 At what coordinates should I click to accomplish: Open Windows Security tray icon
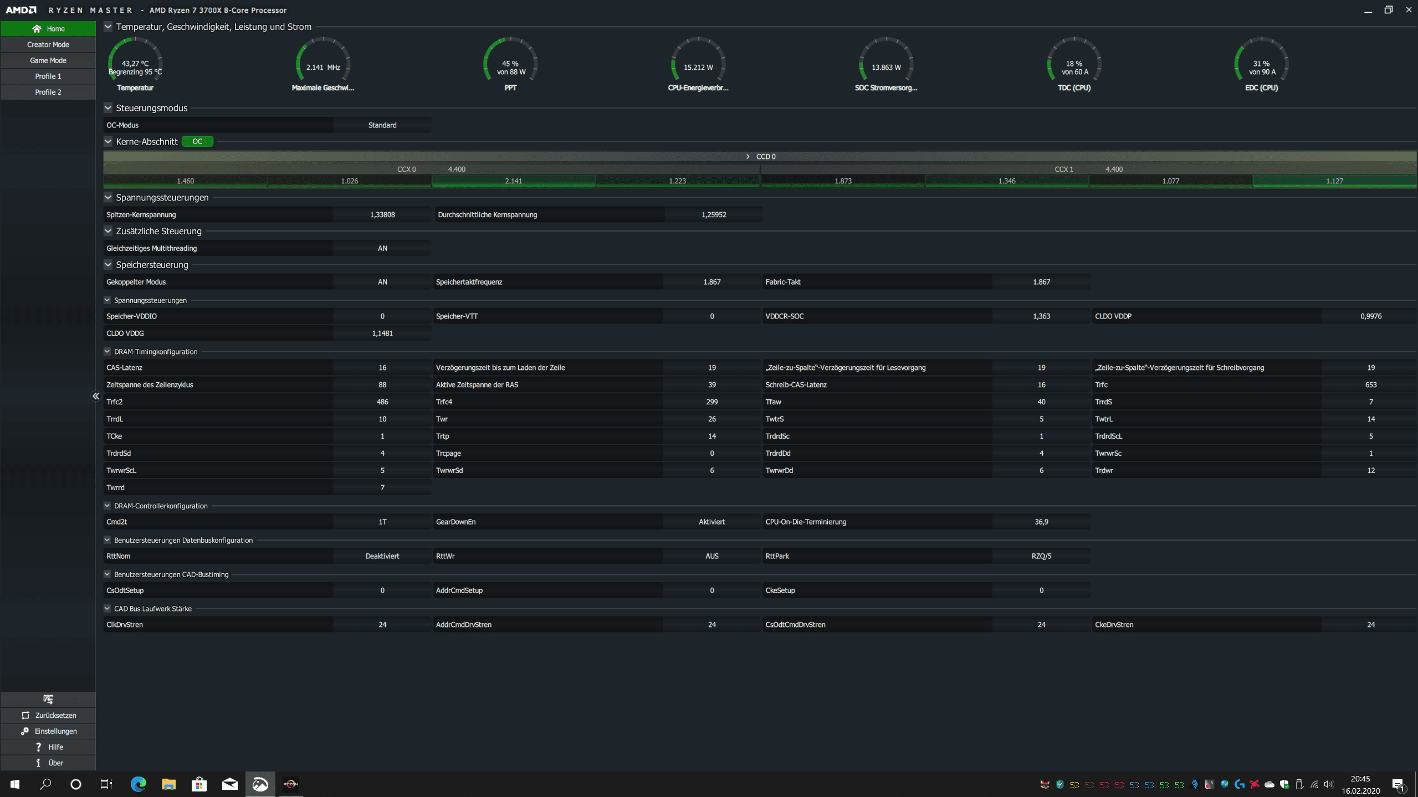tap(1284, 784)
